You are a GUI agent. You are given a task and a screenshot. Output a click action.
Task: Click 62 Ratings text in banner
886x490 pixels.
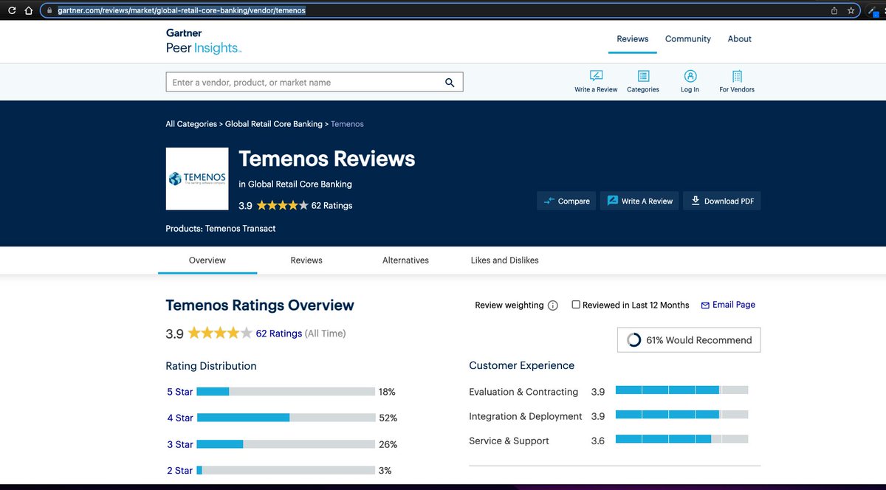332,206
